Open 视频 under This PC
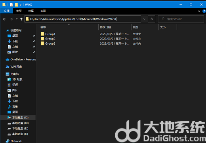This screenshot has width=206, height=143. (x=13, y=85)
